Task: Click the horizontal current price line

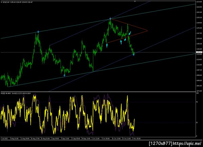Action: tap(98, 52)
